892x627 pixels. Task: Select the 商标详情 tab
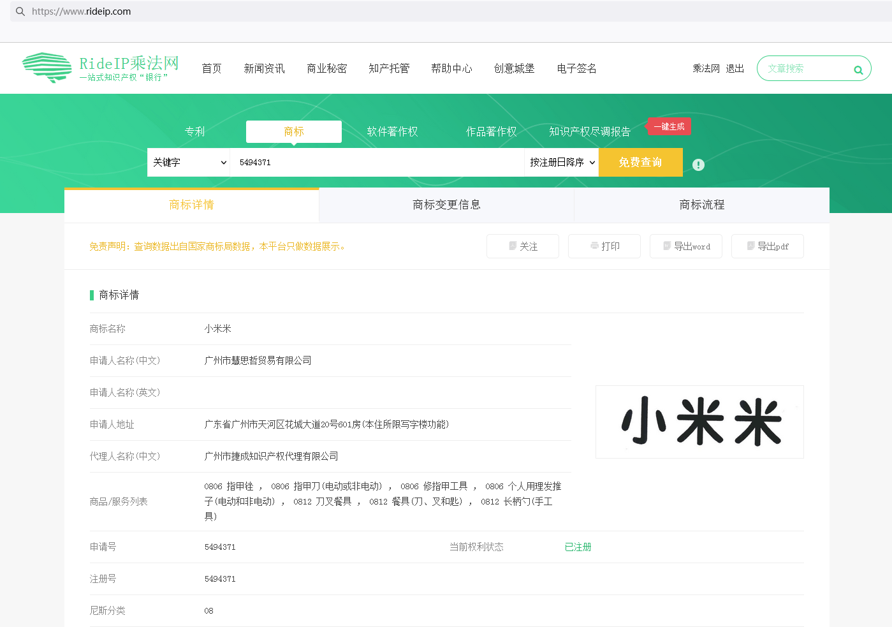tap(191, 205)
